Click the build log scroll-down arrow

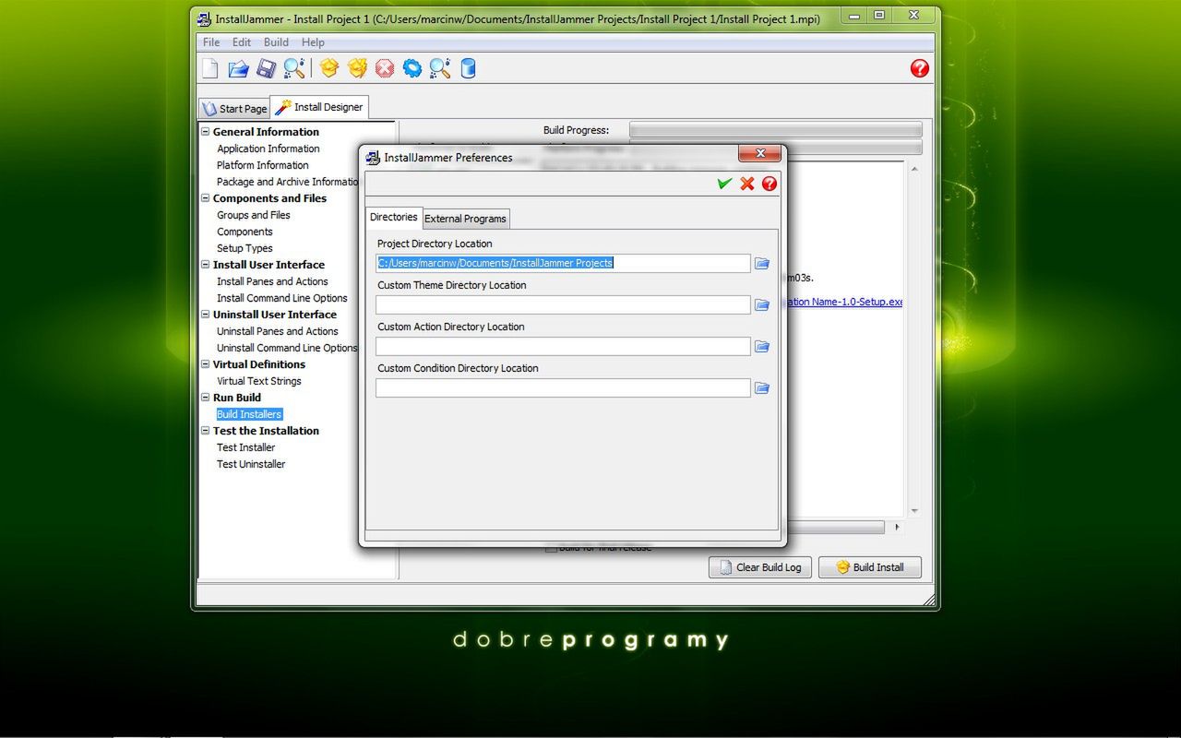(x=914, y=511)
